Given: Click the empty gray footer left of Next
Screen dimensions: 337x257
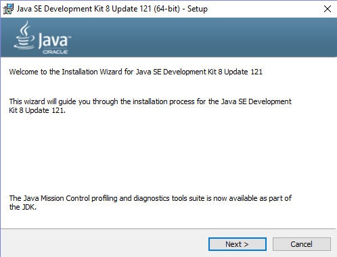Looking at the screenshot, I should pyautogui.click(x=104, y=244).
